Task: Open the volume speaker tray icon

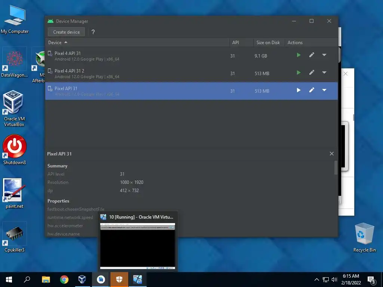Action: pyautogui.click(x=334, y=280)
